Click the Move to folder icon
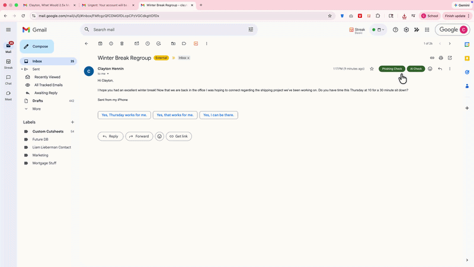The height and width of the screenshot is (267, 474). (x=173, y=43)
